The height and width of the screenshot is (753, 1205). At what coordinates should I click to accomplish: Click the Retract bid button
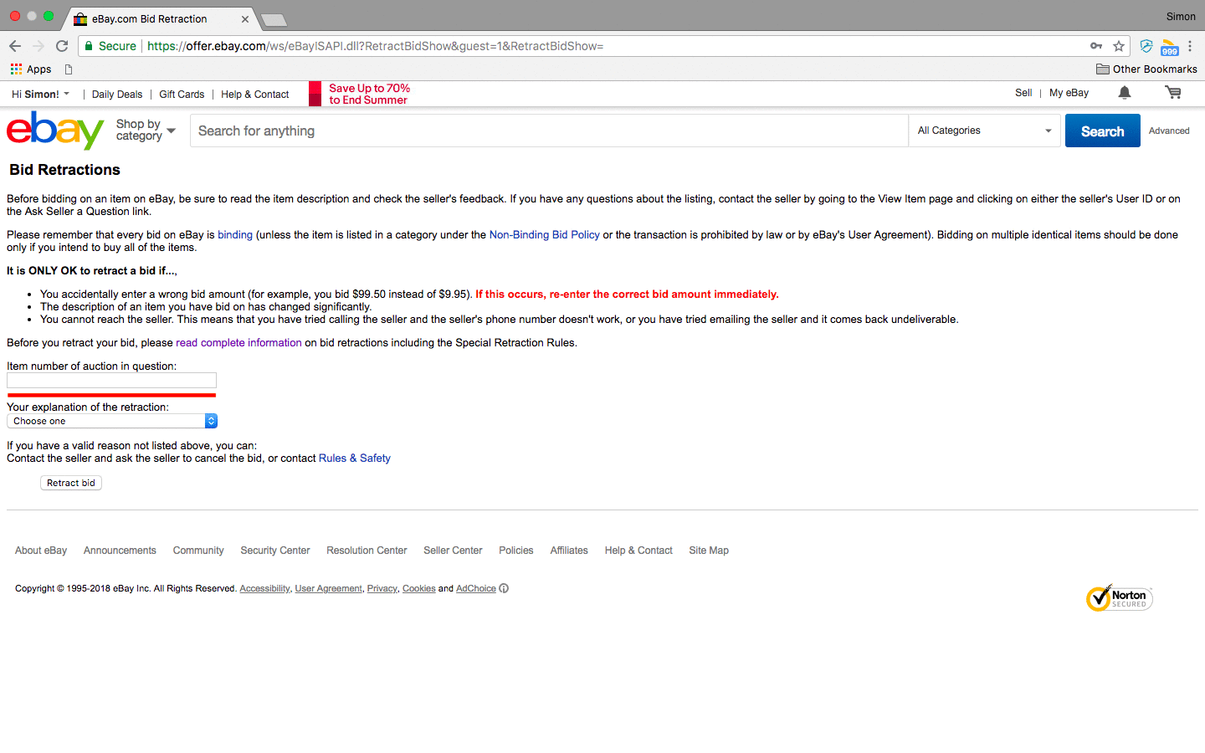tap(71, 483)
